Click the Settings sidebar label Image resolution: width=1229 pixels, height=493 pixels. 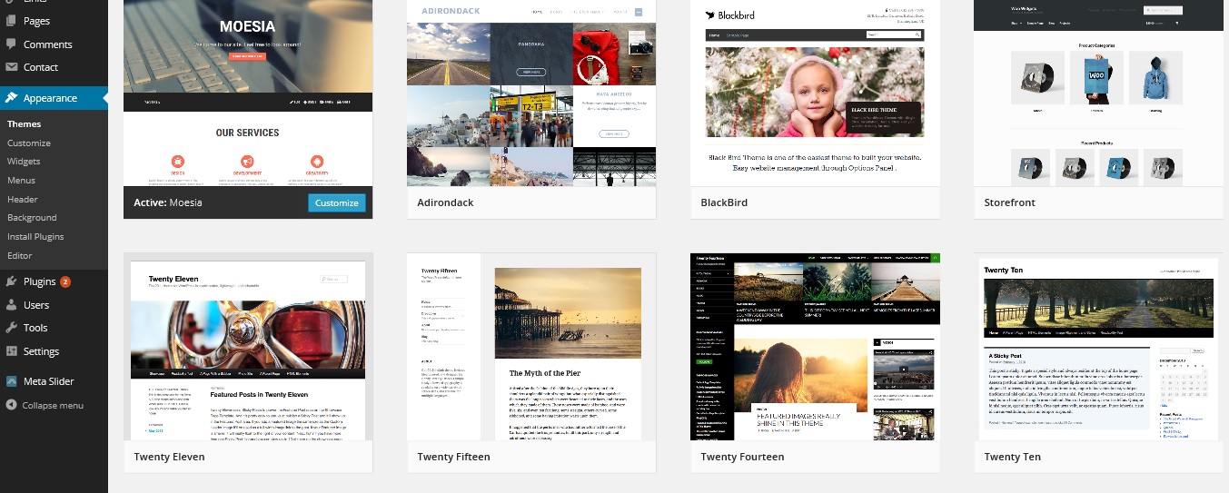(42, 351)
